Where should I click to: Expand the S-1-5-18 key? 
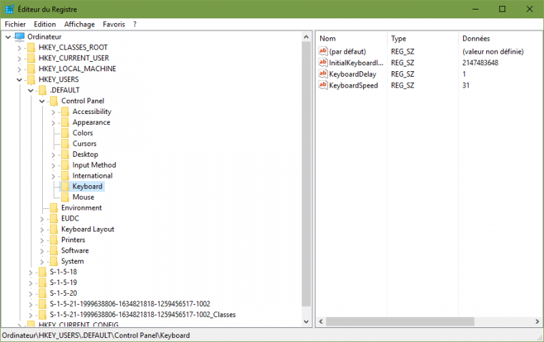pyautogui.click(x=31, y=273)
